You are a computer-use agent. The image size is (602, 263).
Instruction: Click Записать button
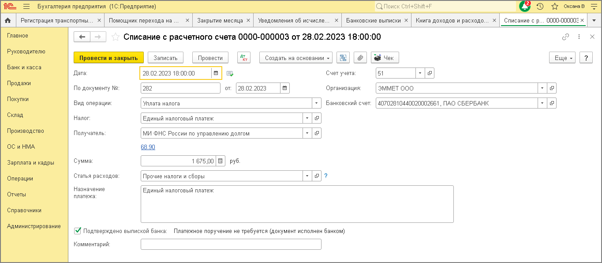[x=165, y=58]
